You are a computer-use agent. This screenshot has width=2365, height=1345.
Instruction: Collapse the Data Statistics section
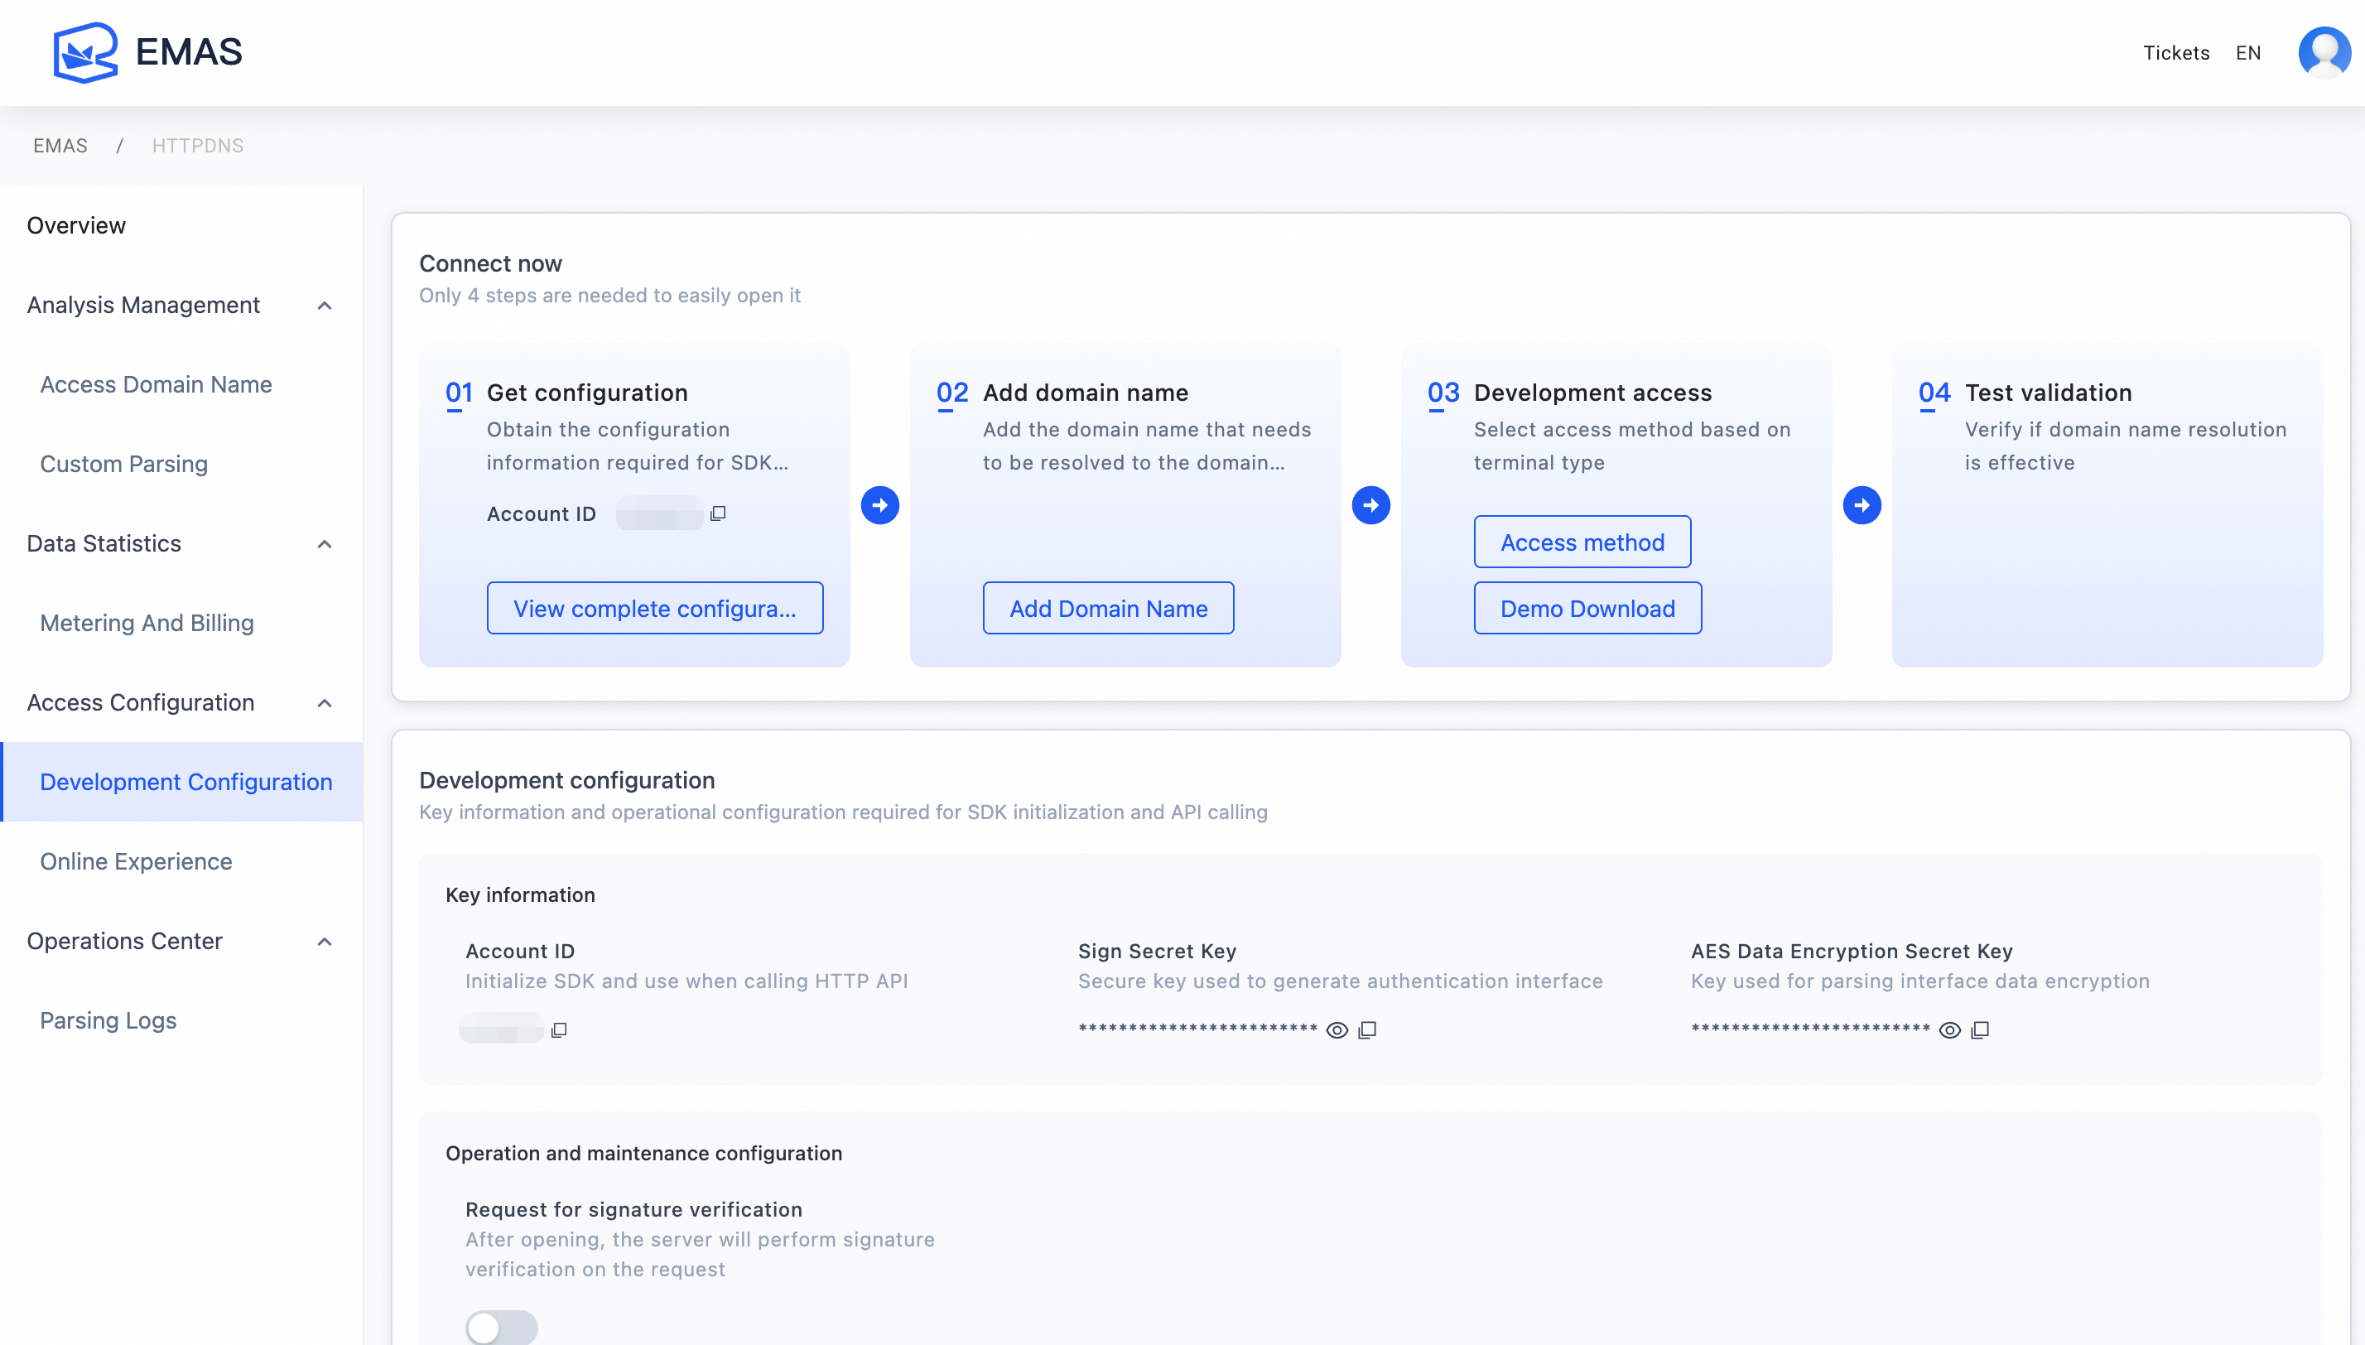pos(324,544)
